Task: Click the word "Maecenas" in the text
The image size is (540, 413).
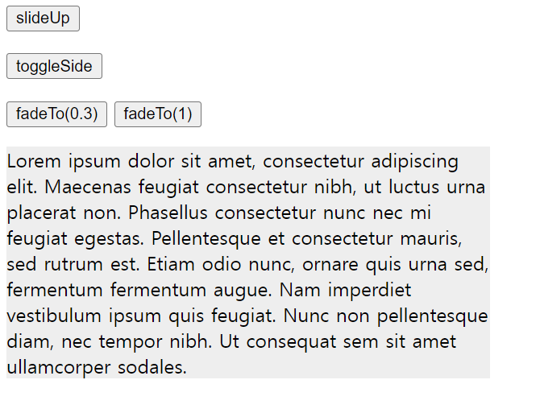Action: [88, 187]
